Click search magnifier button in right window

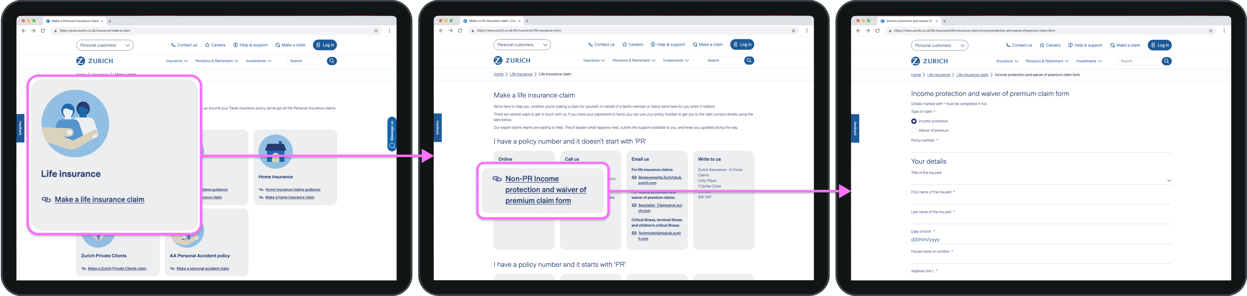coord(1166,61)
